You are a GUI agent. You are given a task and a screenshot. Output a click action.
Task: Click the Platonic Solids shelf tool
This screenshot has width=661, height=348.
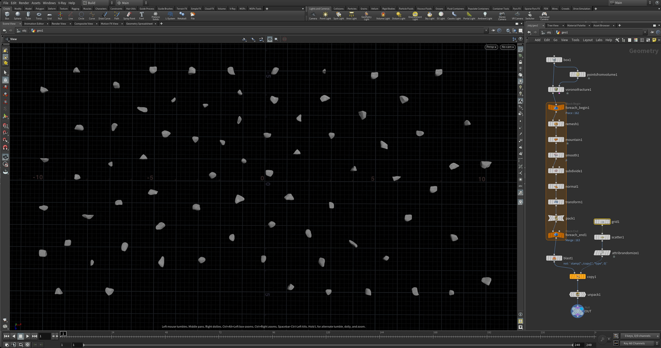tap(156, 16)
